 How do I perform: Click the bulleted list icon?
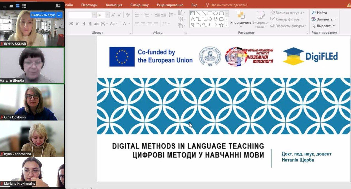coord(137,15)
